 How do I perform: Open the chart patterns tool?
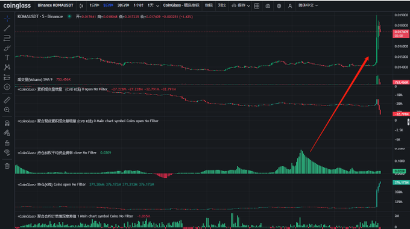[x=7, y=67]
